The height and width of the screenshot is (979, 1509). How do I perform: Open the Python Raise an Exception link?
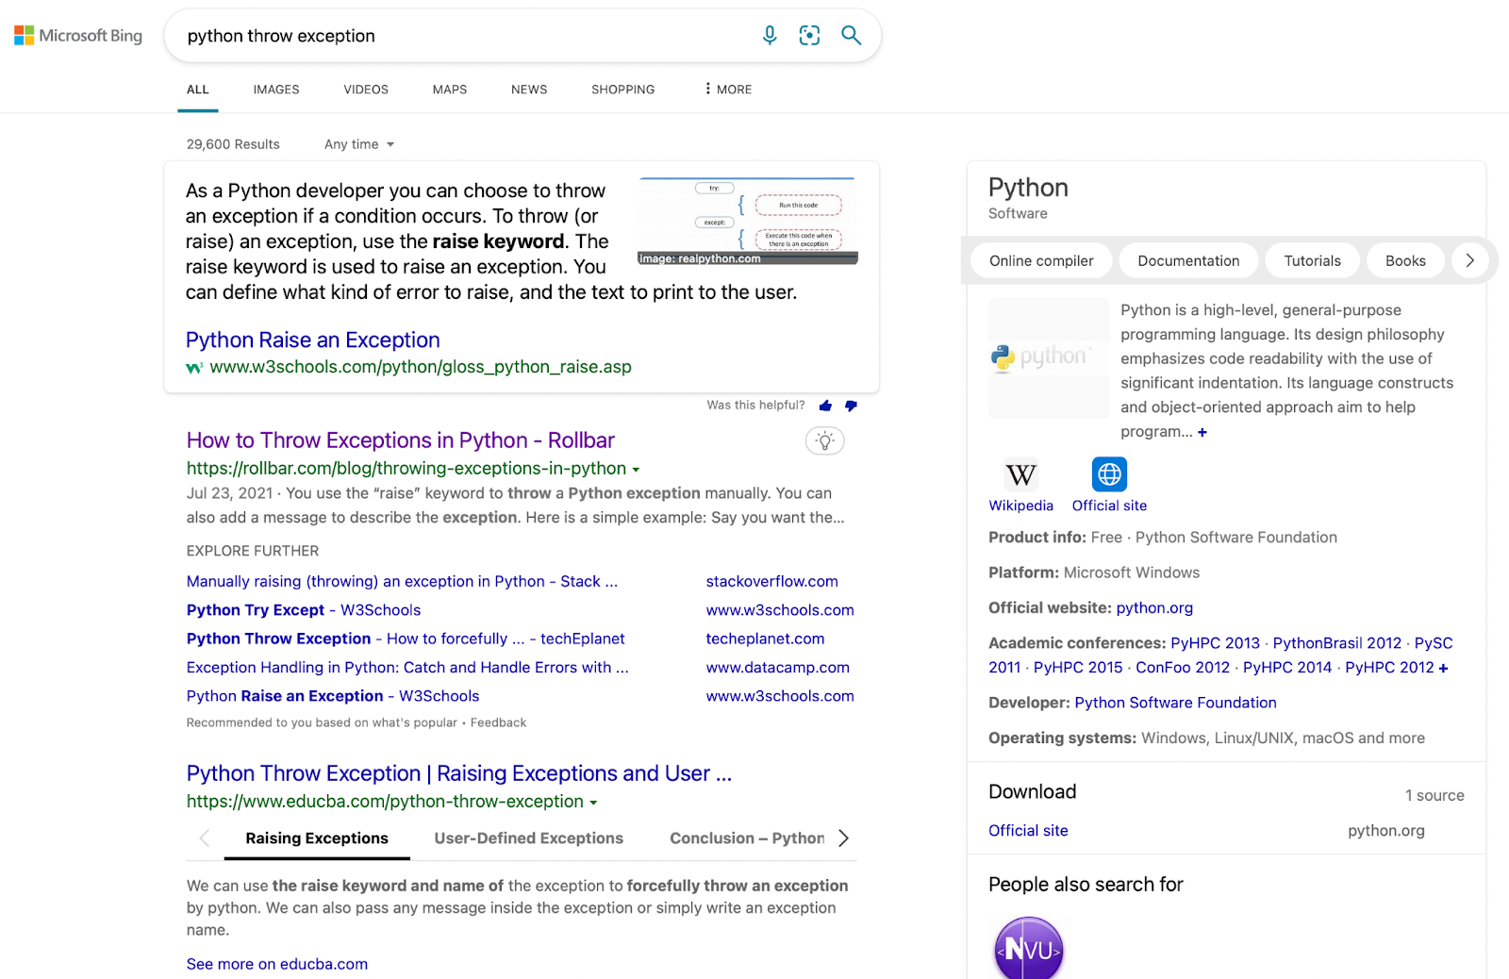pyautogui.click(x=312, y=339)
